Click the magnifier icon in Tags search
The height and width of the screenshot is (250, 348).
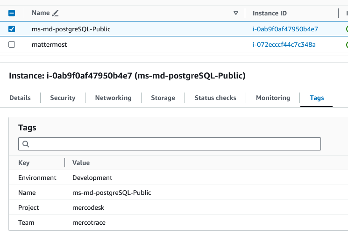point(26,144)
